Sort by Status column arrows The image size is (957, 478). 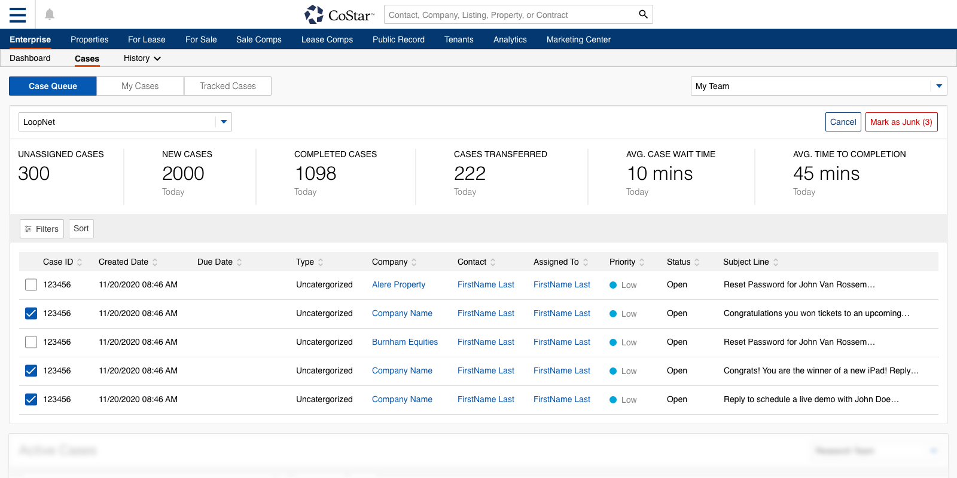697,262
